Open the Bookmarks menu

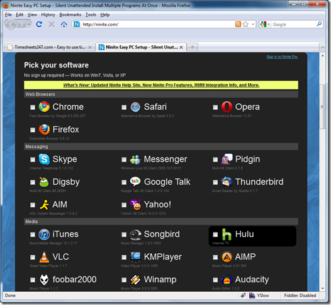[70, 14]
